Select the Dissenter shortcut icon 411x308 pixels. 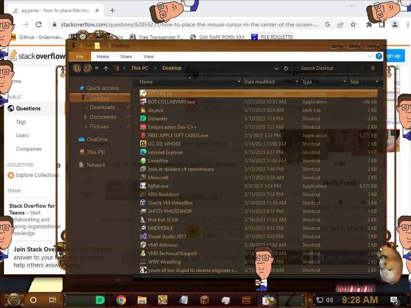143,119
